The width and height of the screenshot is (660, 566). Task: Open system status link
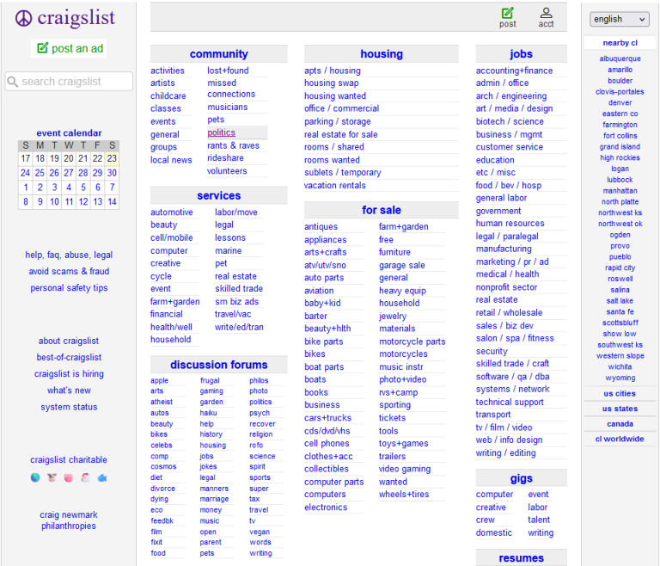pos(69,407)
